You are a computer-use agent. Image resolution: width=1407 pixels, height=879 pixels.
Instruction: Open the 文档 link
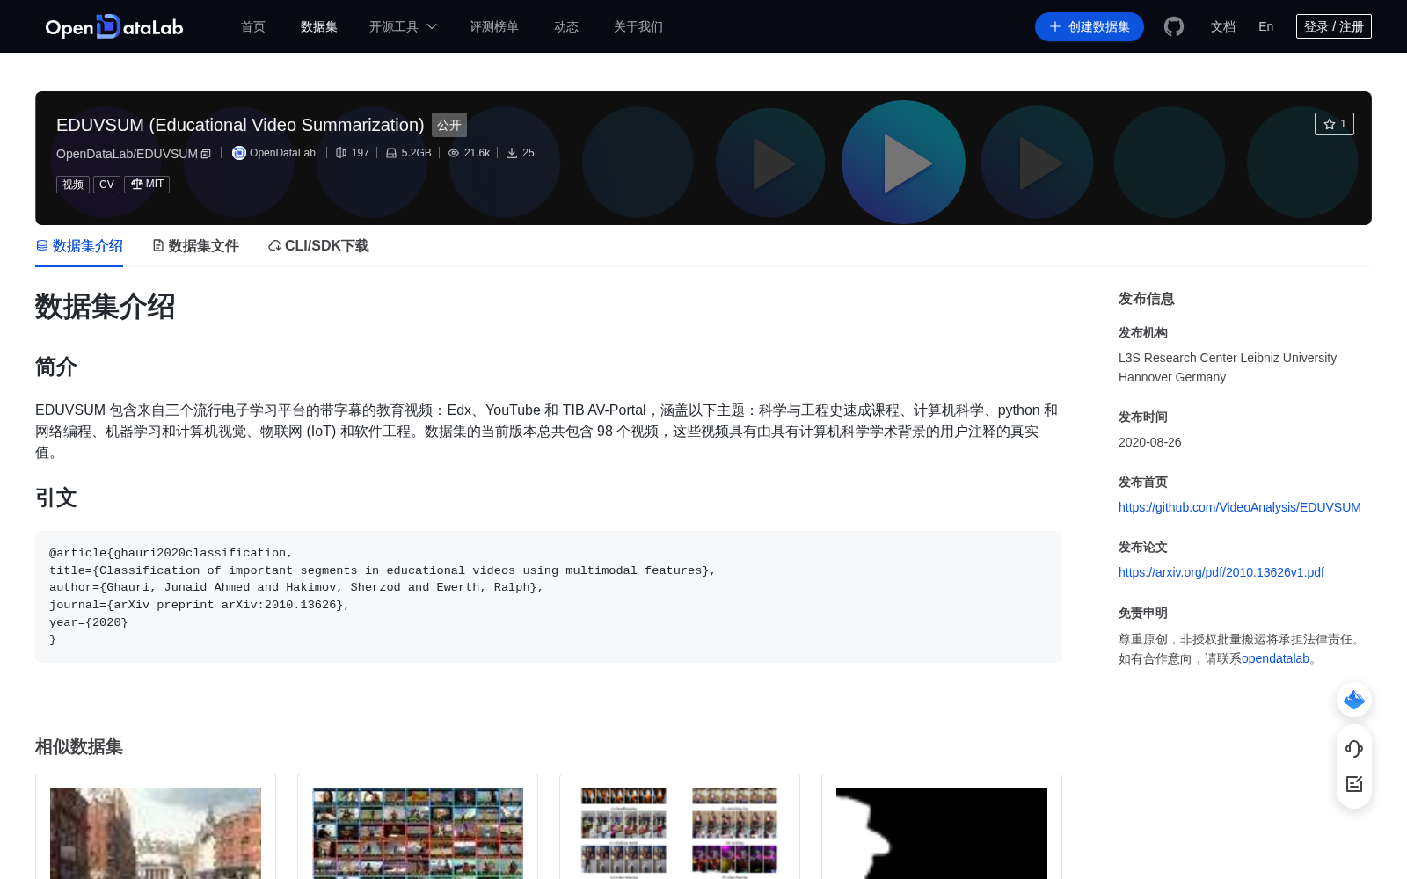tap(1223, 26)
